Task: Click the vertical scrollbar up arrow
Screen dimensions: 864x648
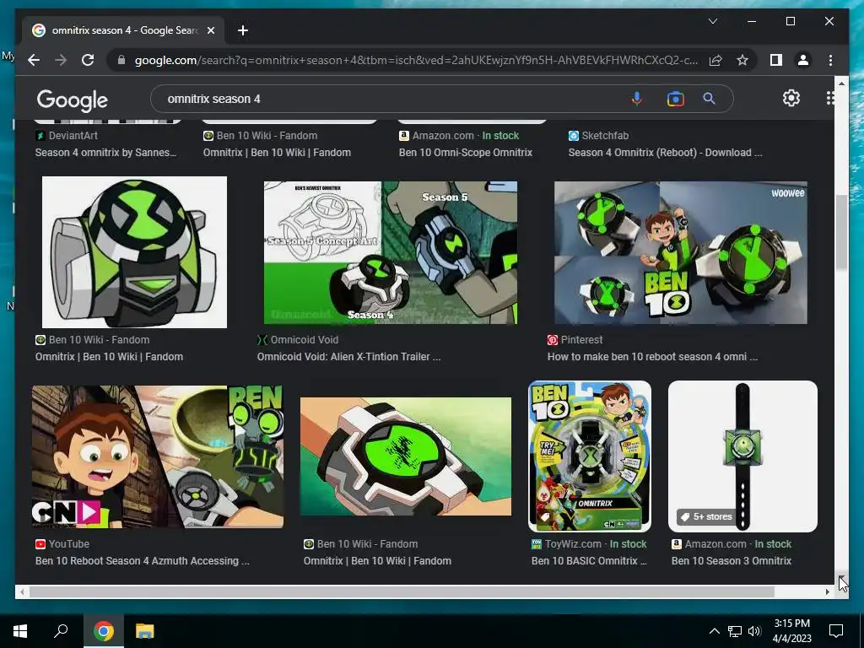Action: pos(841,84)
